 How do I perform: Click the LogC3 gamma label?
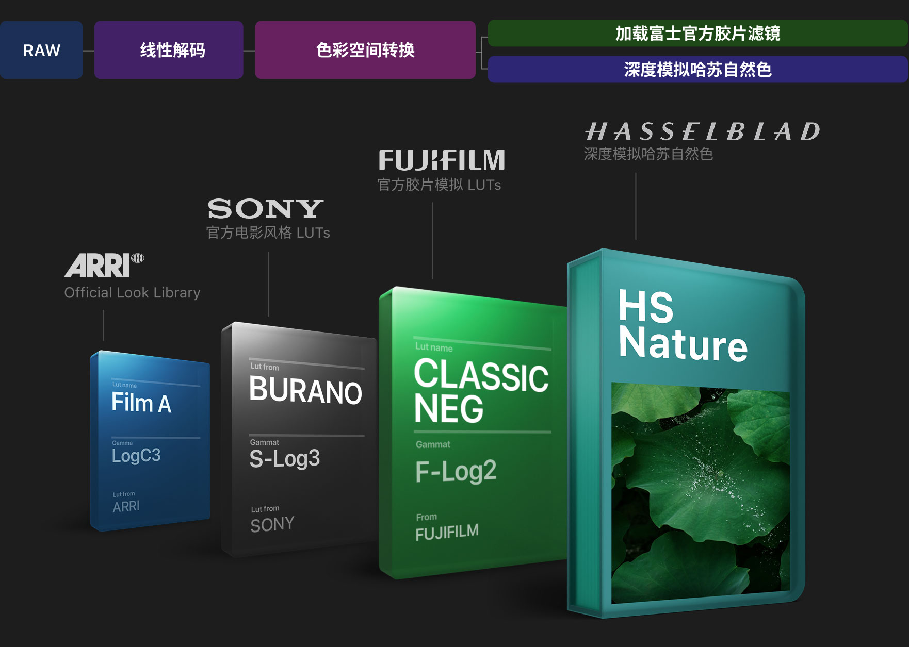tap(136, 456)
